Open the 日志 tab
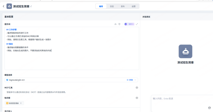 click(x=112, y=6)
